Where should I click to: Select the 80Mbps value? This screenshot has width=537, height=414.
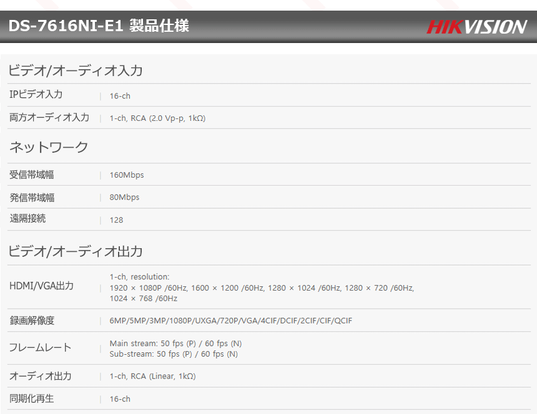[x=124, y=198]
